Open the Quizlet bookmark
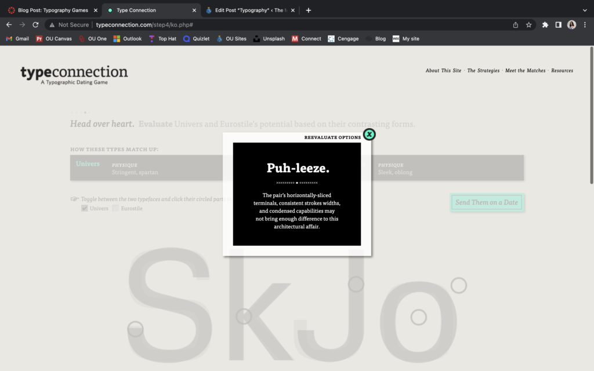The image size is (594, 371). click(196, 39)
